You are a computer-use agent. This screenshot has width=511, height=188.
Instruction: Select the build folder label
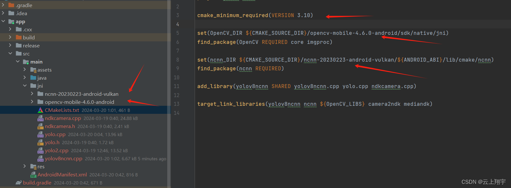click(x=29, y=37)
